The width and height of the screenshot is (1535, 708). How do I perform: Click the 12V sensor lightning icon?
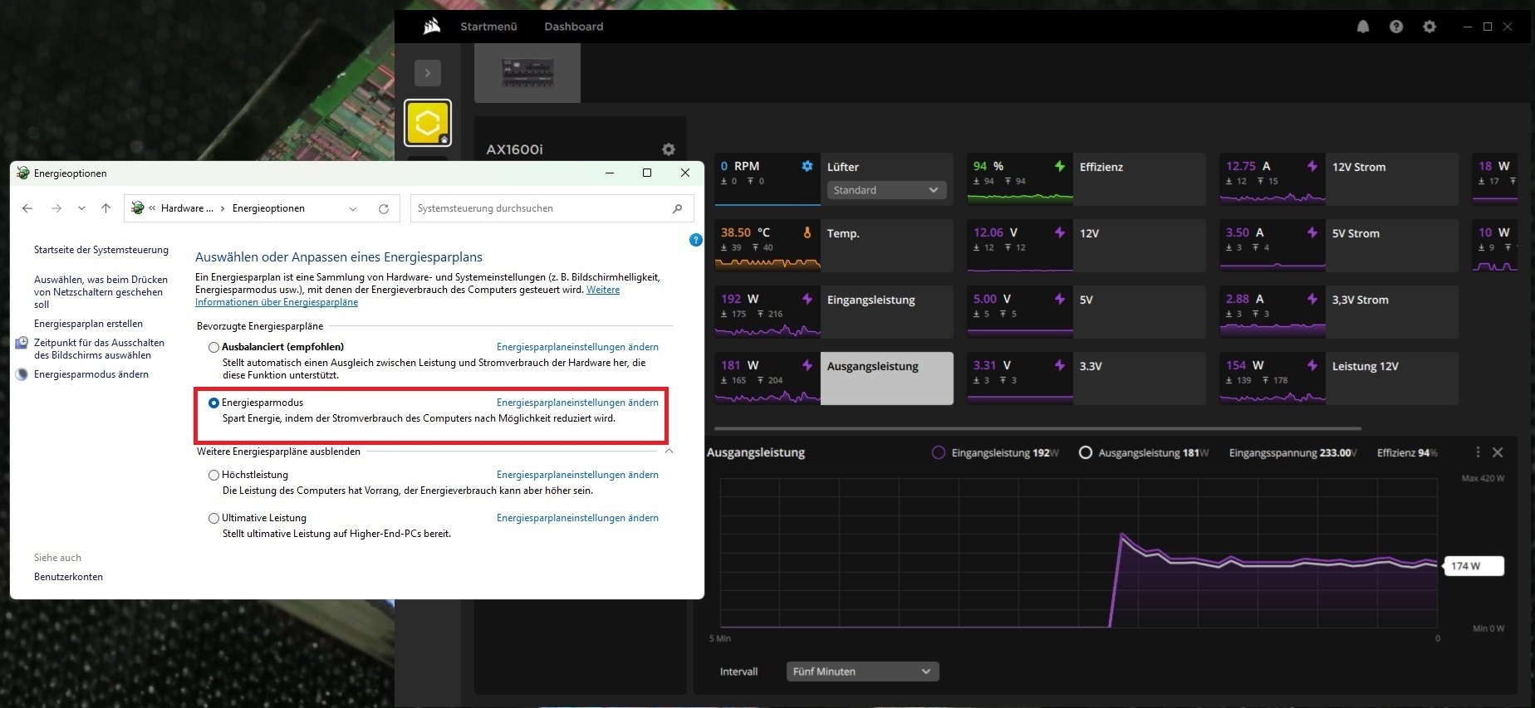[x=1059, y=232]
